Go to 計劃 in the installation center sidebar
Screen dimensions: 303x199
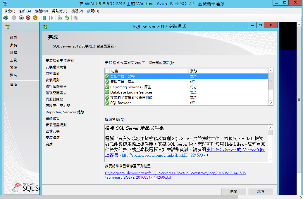(13, 37)
